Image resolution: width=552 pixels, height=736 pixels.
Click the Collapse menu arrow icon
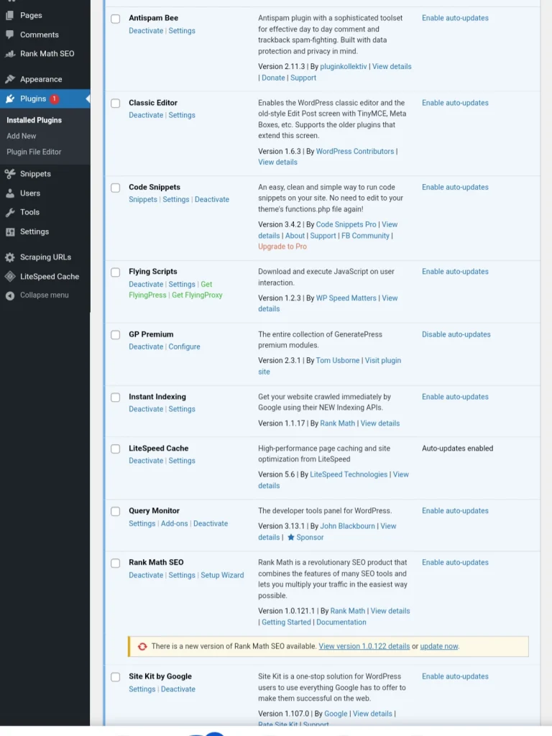tap(10, 295)
